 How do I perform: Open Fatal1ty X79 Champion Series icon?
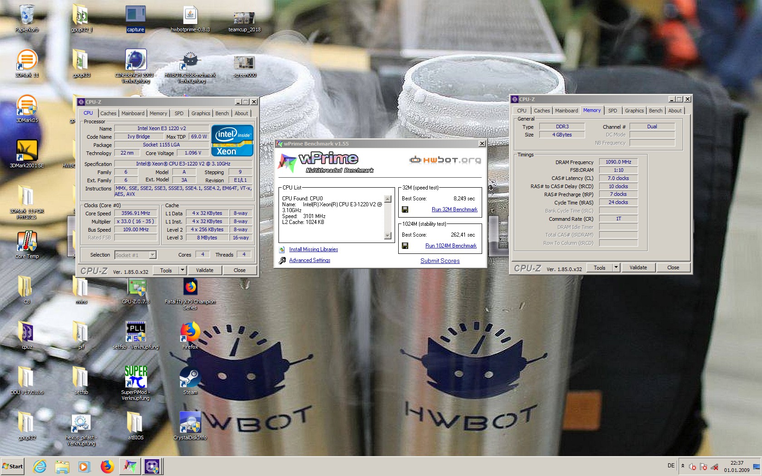point(190,293)
